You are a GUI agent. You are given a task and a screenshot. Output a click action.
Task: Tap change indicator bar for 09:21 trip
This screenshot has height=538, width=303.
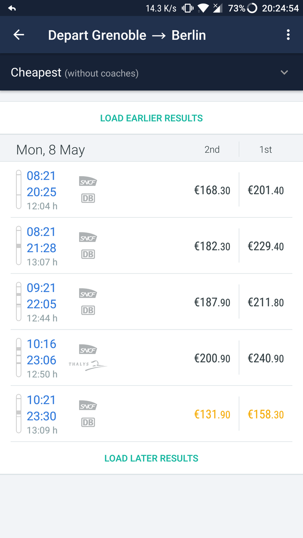pos(19,301)
